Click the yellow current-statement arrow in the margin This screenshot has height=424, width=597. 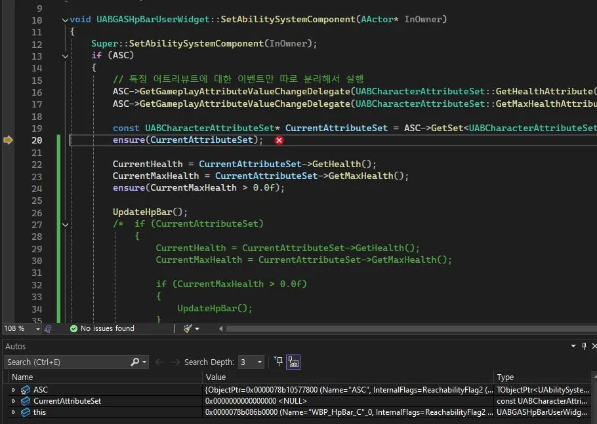(x=8, y=140)
